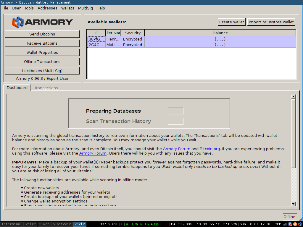Open the User menu
This screenshot has height=227, width=303.
(16, 8)
